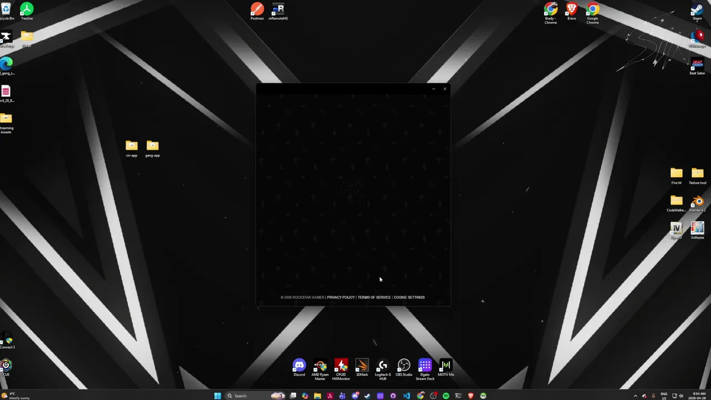This screenshot has width=711, height=400.
Task: Open Streaming Assets folder on desktop
Action: pos(6,123)
